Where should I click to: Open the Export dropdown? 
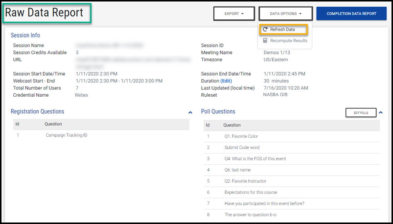click(x=234, y=14)
